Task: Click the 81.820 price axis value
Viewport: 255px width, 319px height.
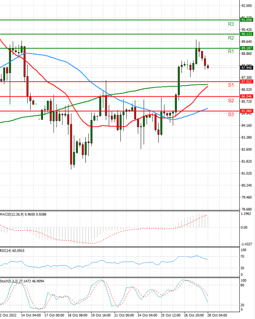Action: pos(246,161)
